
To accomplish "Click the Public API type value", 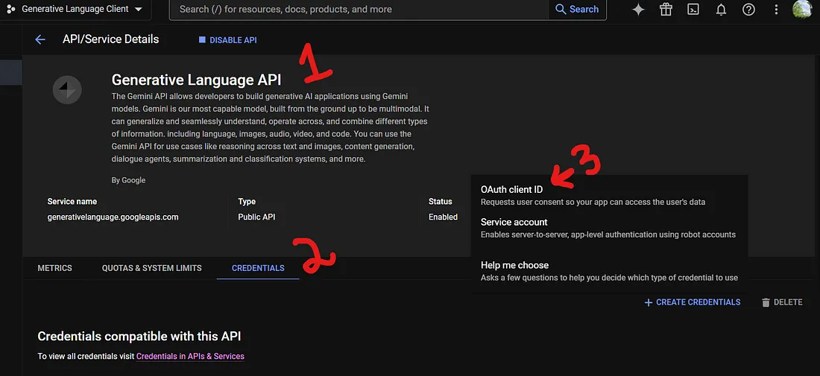I will [256, 217].
